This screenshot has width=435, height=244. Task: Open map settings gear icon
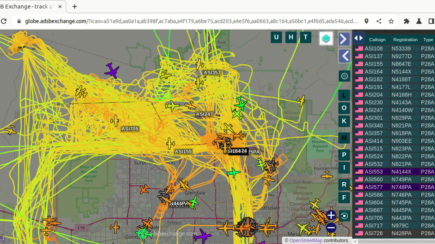(x=344, y=76)
